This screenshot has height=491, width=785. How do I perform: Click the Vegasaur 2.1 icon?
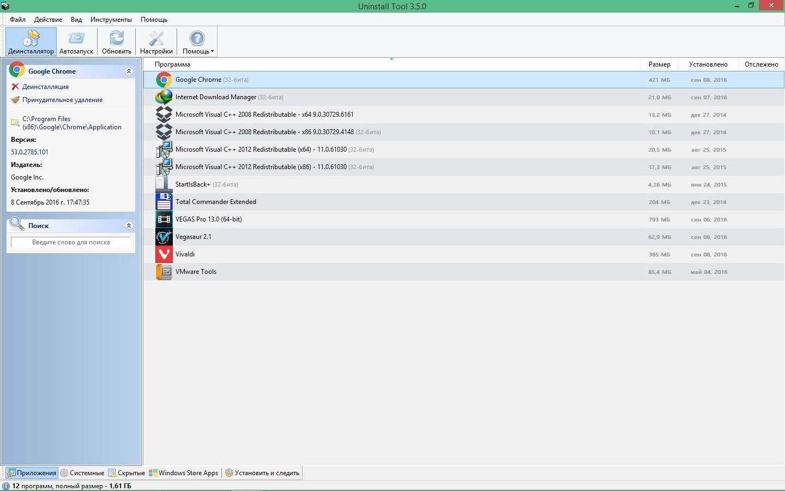(164, 237)
